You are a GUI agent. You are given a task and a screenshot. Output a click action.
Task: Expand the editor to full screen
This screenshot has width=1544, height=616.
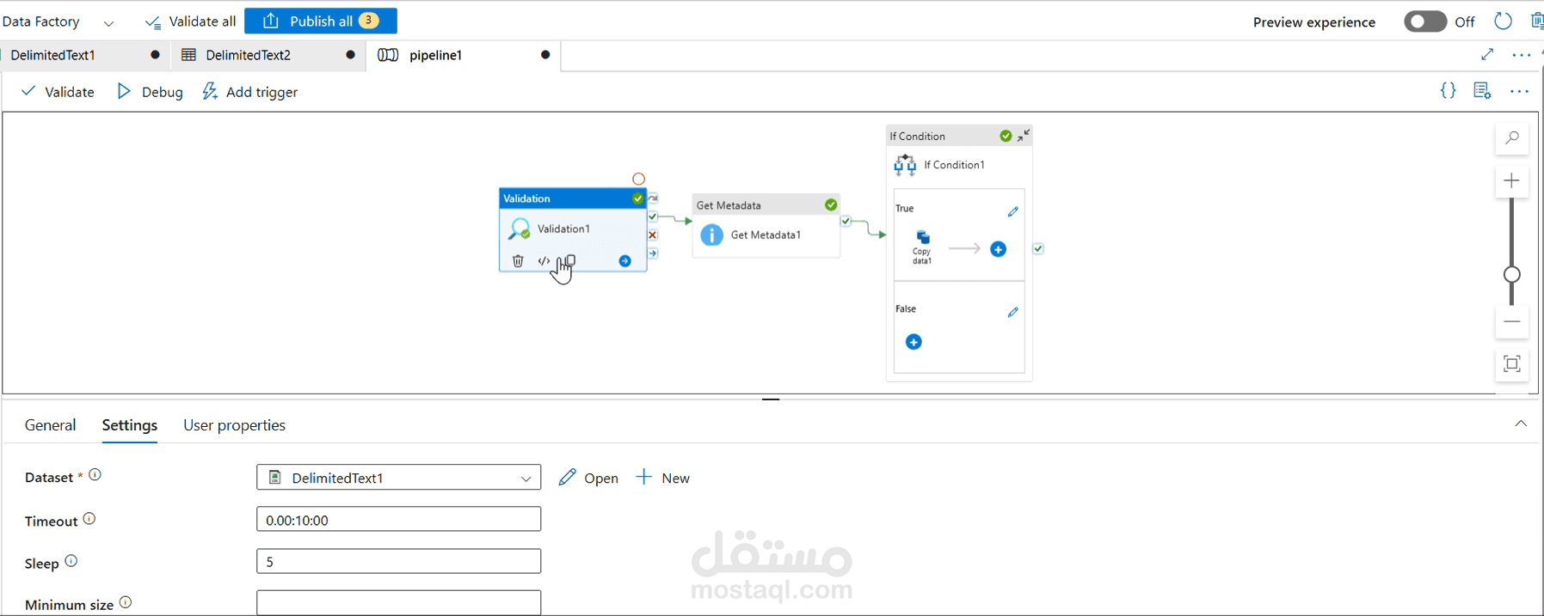(1487, 54)
